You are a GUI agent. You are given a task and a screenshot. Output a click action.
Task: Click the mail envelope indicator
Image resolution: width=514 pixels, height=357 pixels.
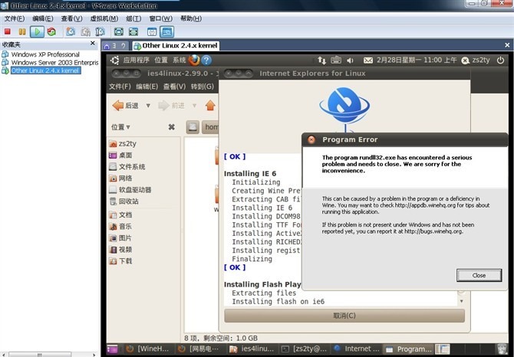[368, 61]
